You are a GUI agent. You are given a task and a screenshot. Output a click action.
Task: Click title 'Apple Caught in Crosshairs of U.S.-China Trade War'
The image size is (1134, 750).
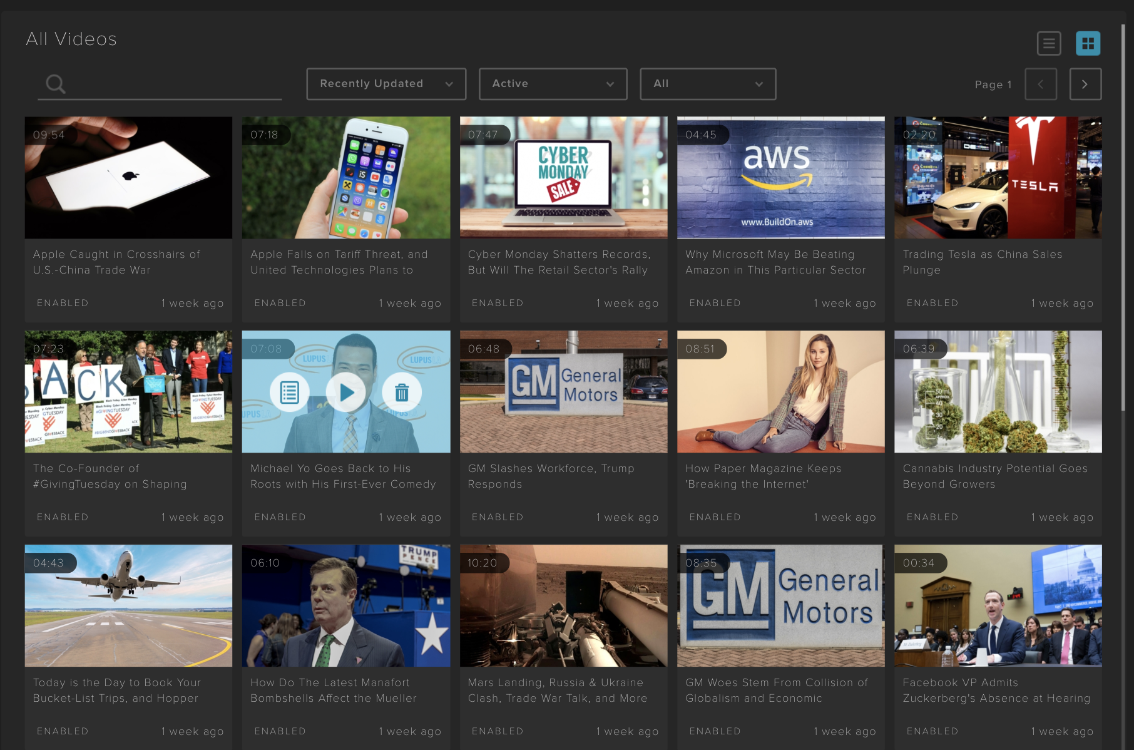point(116,262)
